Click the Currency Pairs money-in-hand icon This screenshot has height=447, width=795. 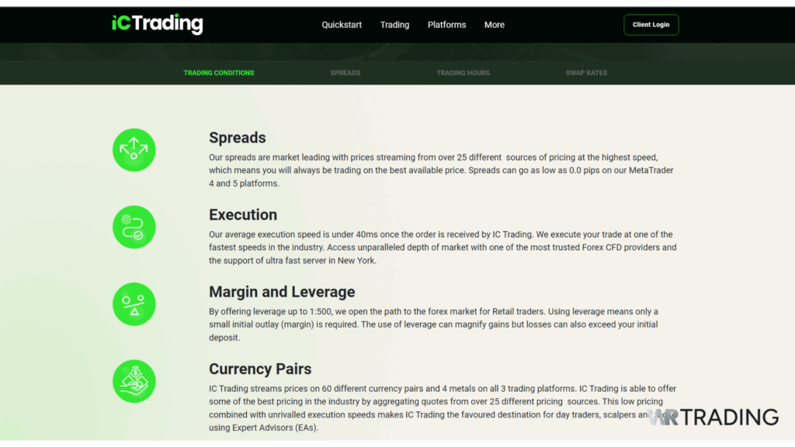pyautogui.click(x=134, y=381)
